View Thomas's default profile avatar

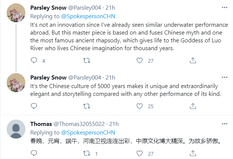pos(16,129)
